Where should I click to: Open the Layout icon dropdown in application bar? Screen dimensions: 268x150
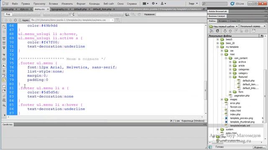[145, 3]
